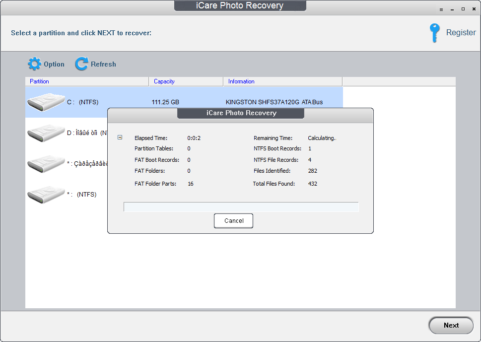Click the 'Elapsed Time:' label

(x=151, y=138)
